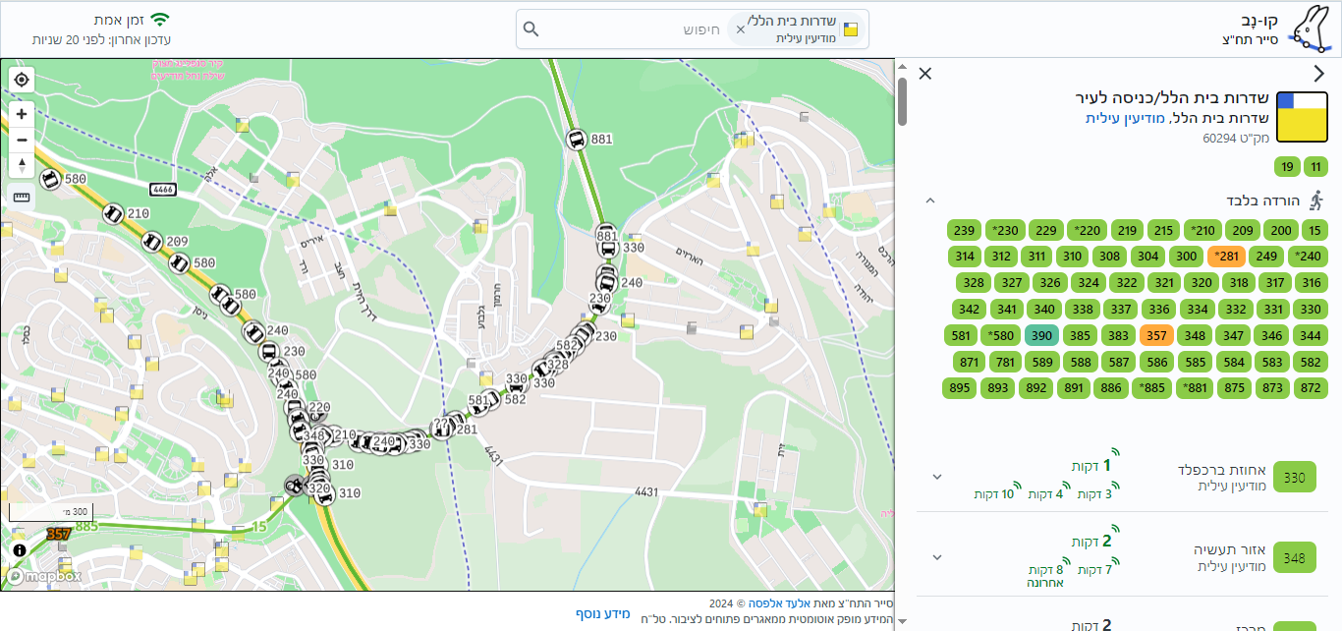Screen dimensions: 1342x631
Task: Select route chip 200
Action: [x=1280, y=231]
